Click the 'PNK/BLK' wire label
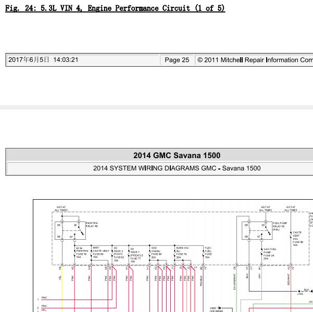The image size is (313, 312). pos(201,281)
